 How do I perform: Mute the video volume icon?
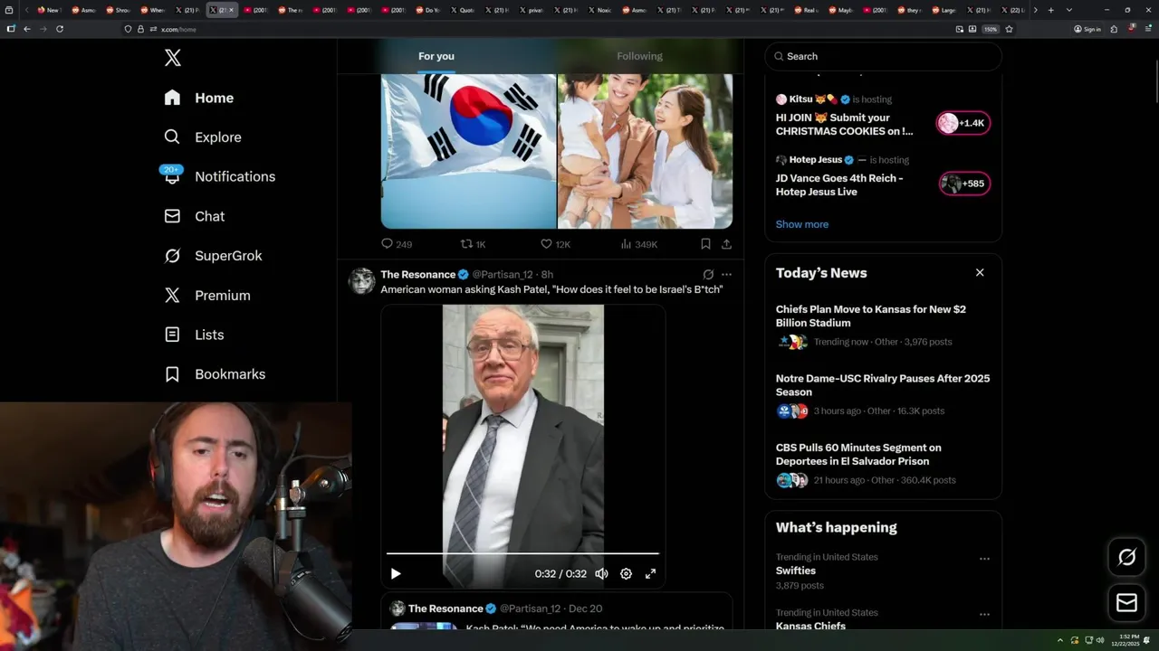point(601,573)
